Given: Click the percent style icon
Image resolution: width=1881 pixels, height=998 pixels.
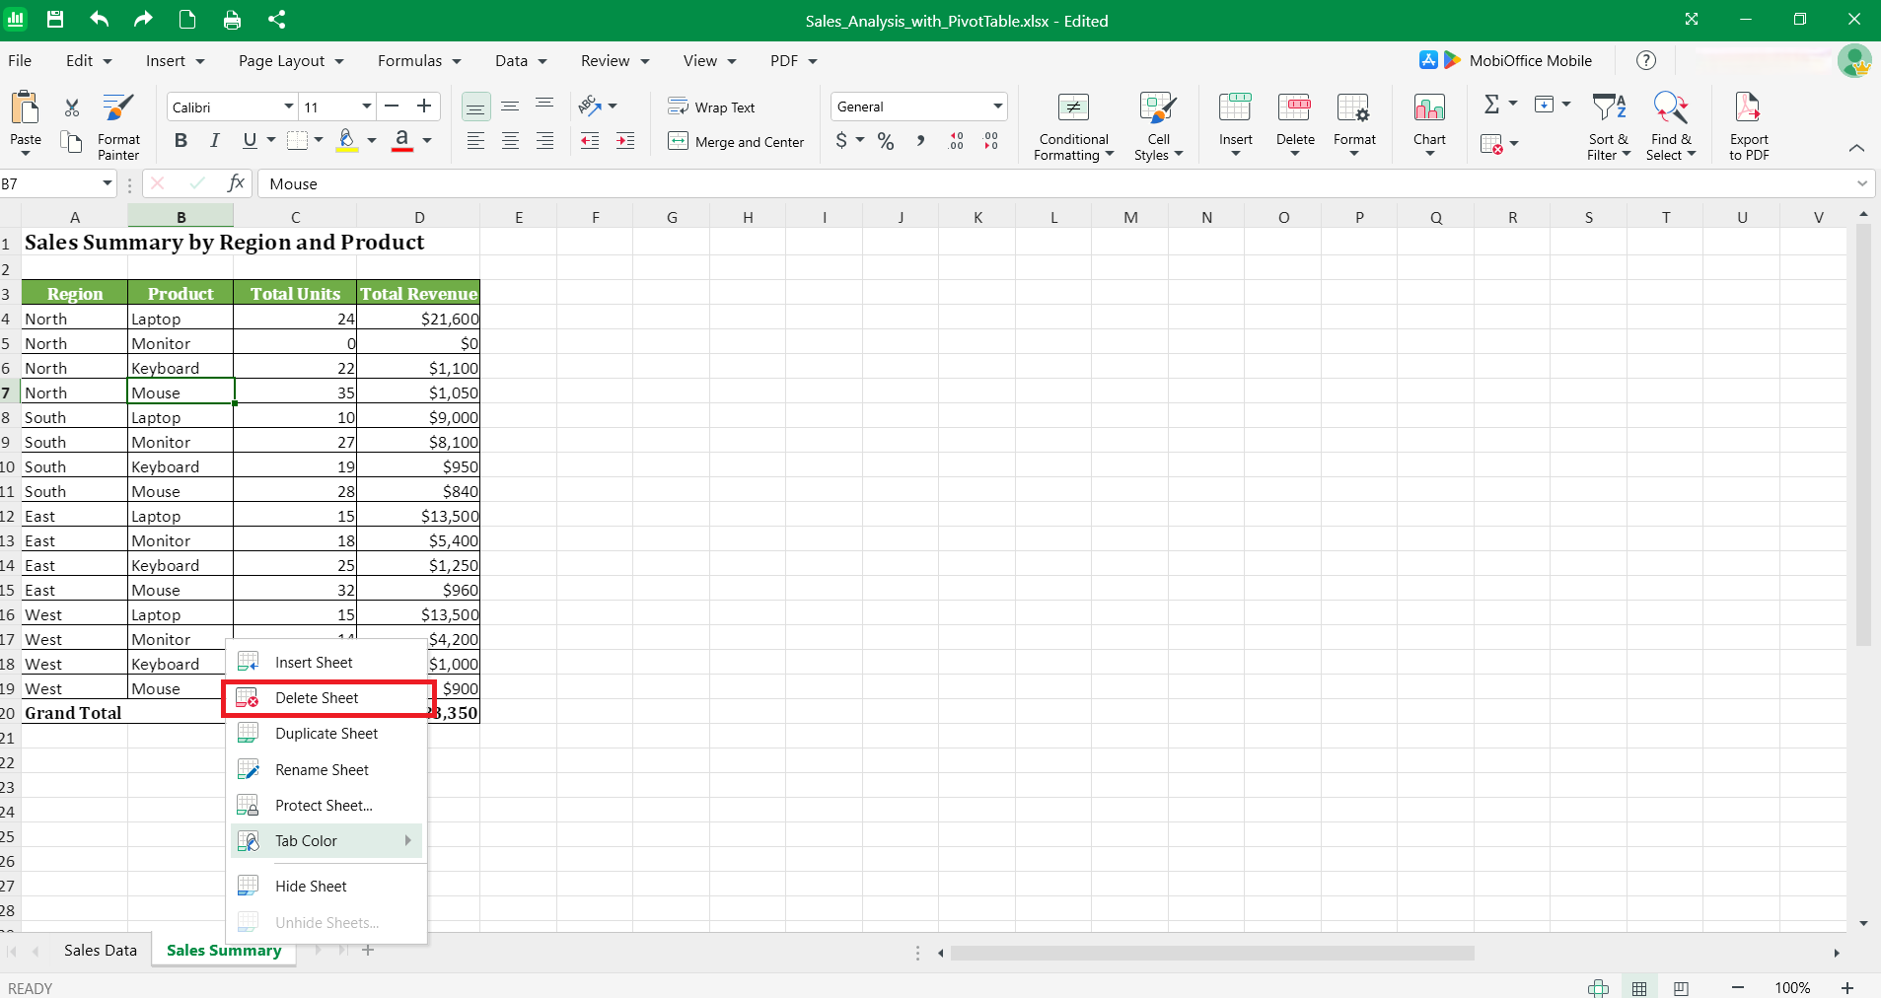Looking at the screenshot, I should coord(886,141).
